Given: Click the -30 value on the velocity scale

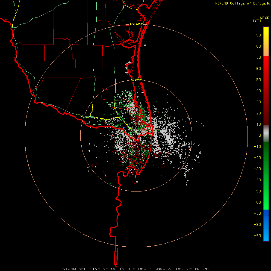Looking at the screenshot, I should click(x=257, y=169).
